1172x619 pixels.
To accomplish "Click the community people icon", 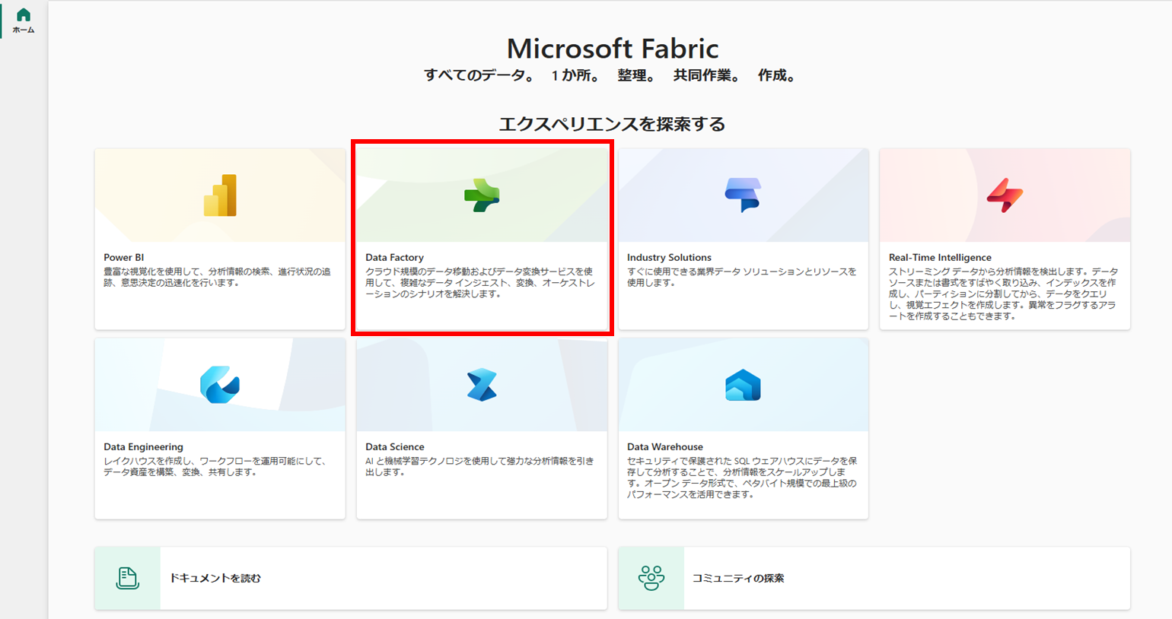I will pos(651,578).
